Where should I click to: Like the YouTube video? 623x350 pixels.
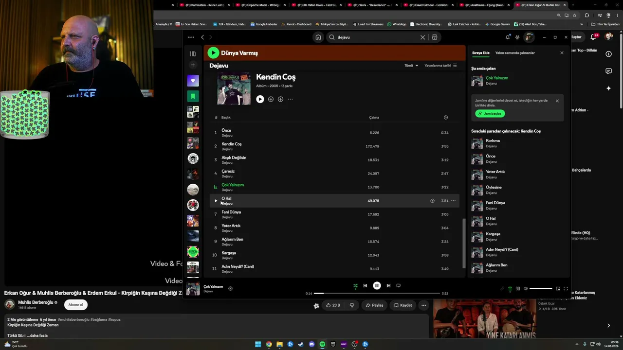333,305
